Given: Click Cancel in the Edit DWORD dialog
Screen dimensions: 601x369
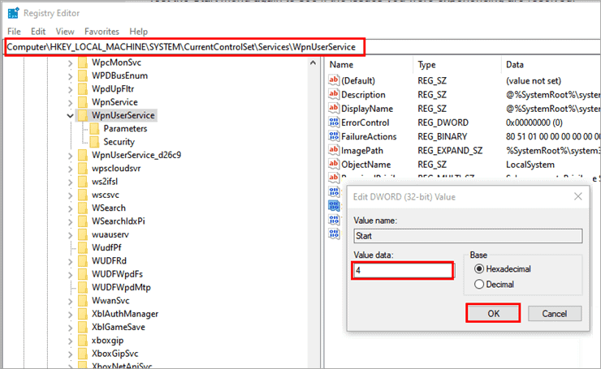Looking at the screenshot, I should click(554, 313).
